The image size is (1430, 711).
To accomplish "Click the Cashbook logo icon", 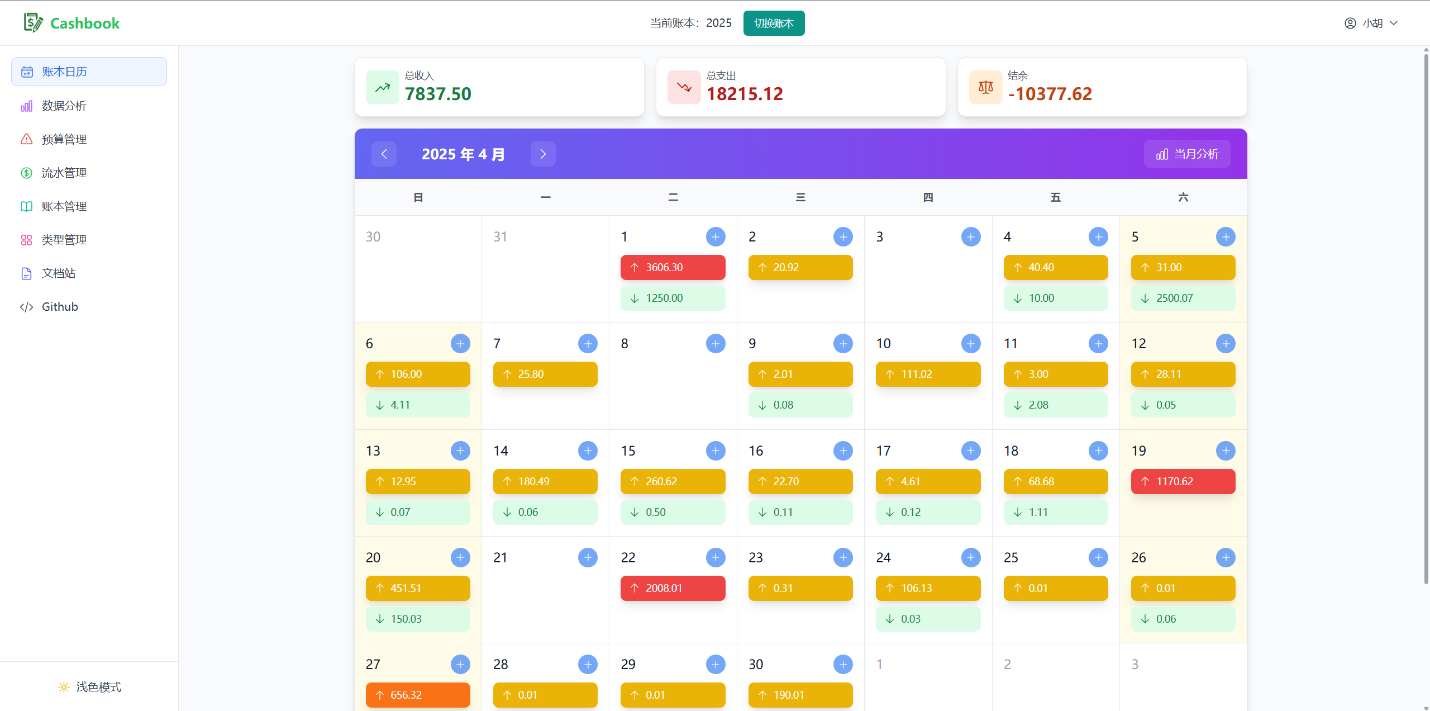I will click(33, 23).
